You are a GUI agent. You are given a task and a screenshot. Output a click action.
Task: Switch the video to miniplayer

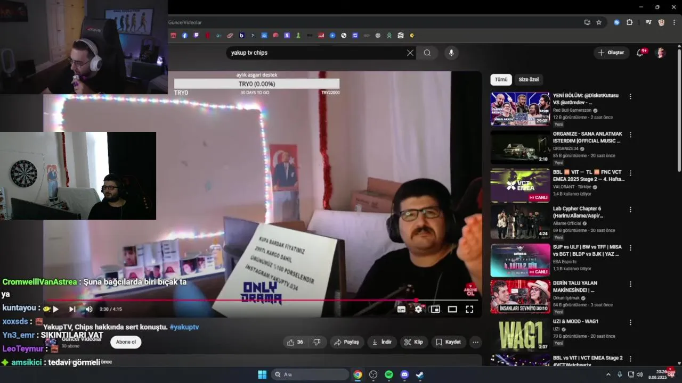435,309
